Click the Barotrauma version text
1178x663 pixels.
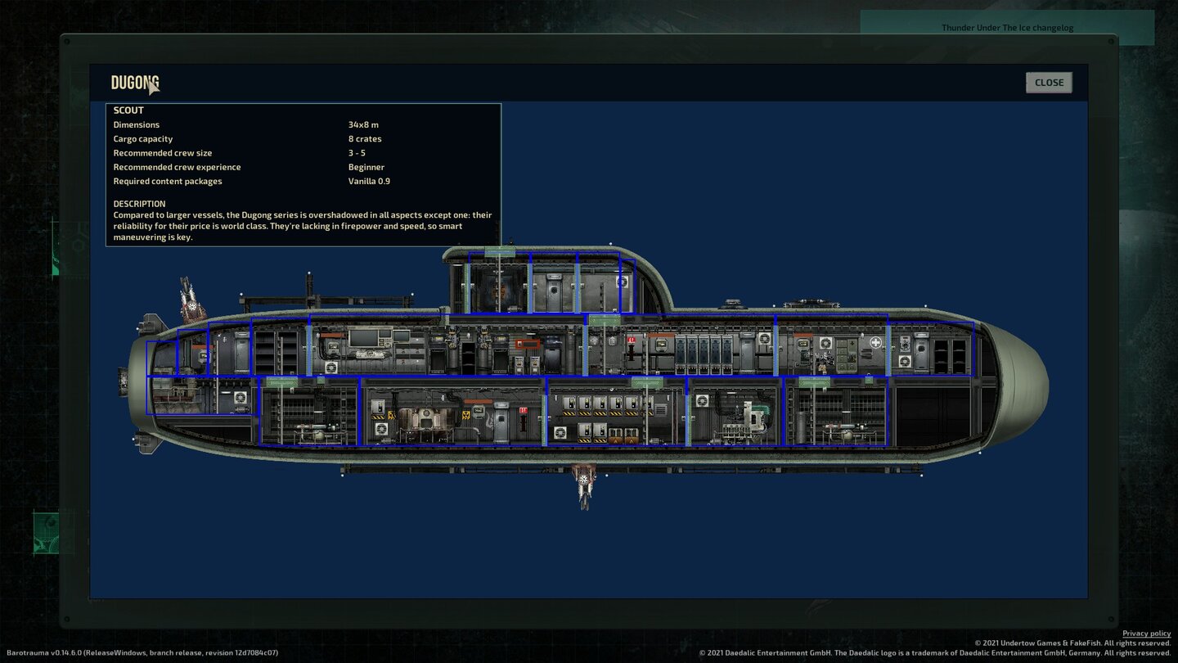pos(142,653)
